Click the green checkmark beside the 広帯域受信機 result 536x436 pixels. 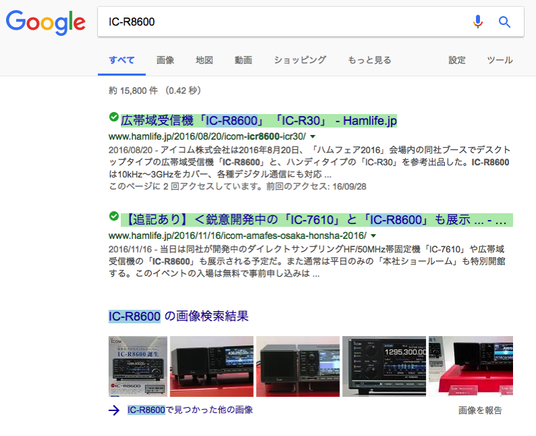pyautogui.click(x=114, y=117)
